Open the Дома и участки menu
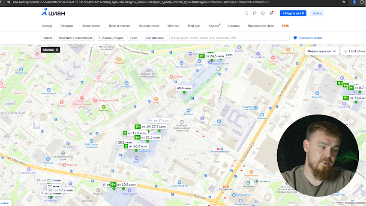Image resolution: width=366 pixels, height=206 pixels. click(x=119, y=26)
